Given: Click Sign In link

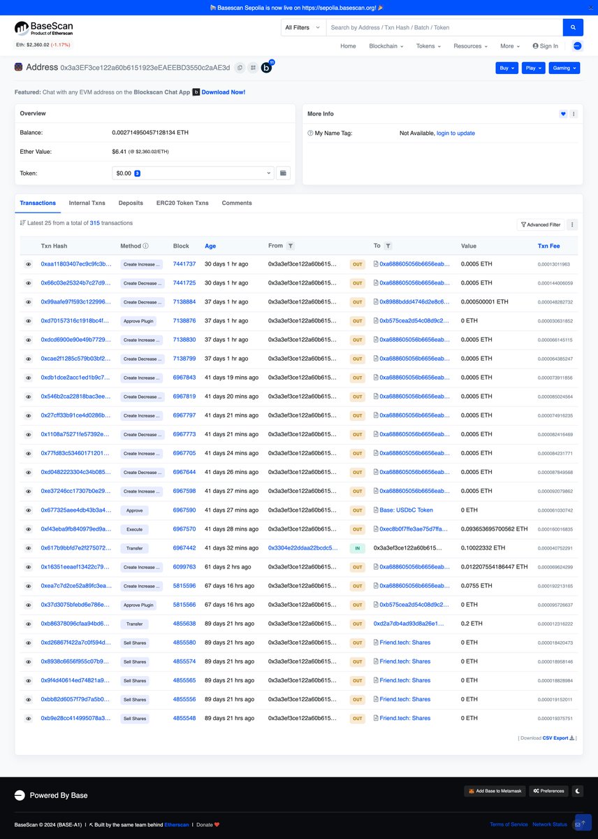Looking at the screenshot, I should click(x=545, y=46).
